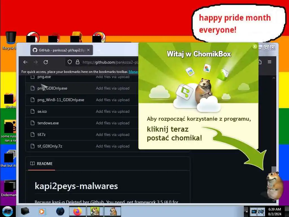
Task: Select the README tab
Action: (41, 164)
